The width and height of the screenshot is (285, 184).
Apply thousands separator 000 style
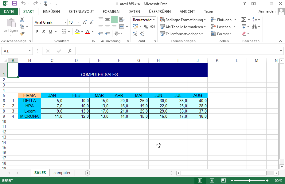tap(153, 27)
